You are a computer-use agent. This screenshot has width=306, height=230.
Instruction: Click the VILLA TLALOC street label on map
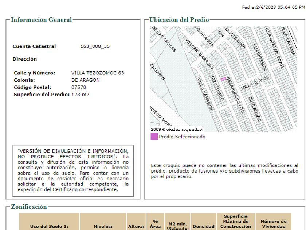click(255, 83)
